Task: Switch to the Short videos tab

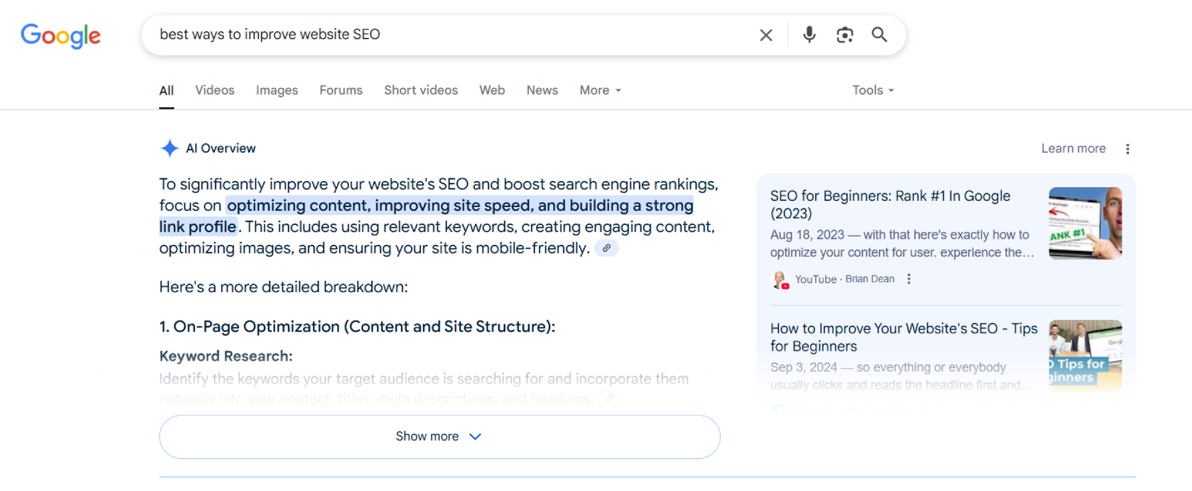Action: pyautogui.click(x=421, y=91)
